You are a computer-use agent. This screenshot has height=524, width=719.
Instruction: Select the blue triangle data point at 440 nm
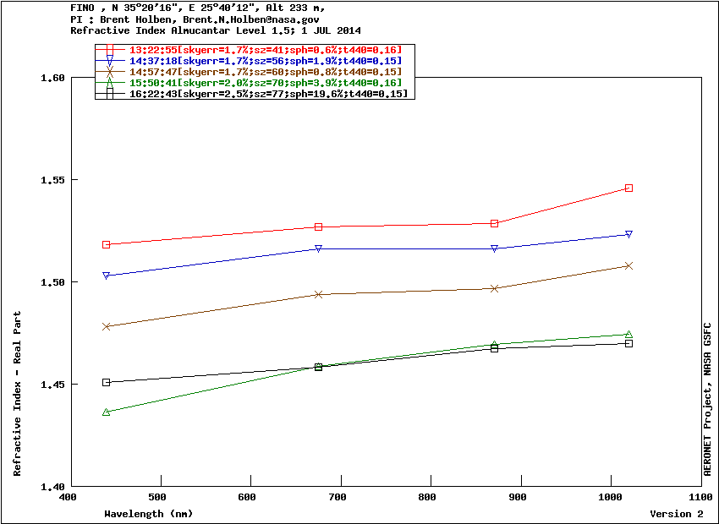click(x=107, y=276)
